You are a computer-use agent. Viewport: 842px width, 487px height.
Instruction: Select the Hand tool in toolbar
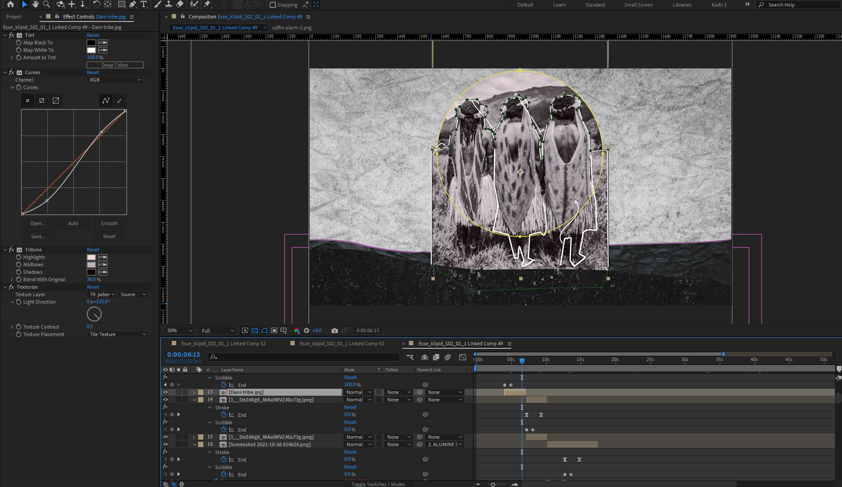[35, 4]
